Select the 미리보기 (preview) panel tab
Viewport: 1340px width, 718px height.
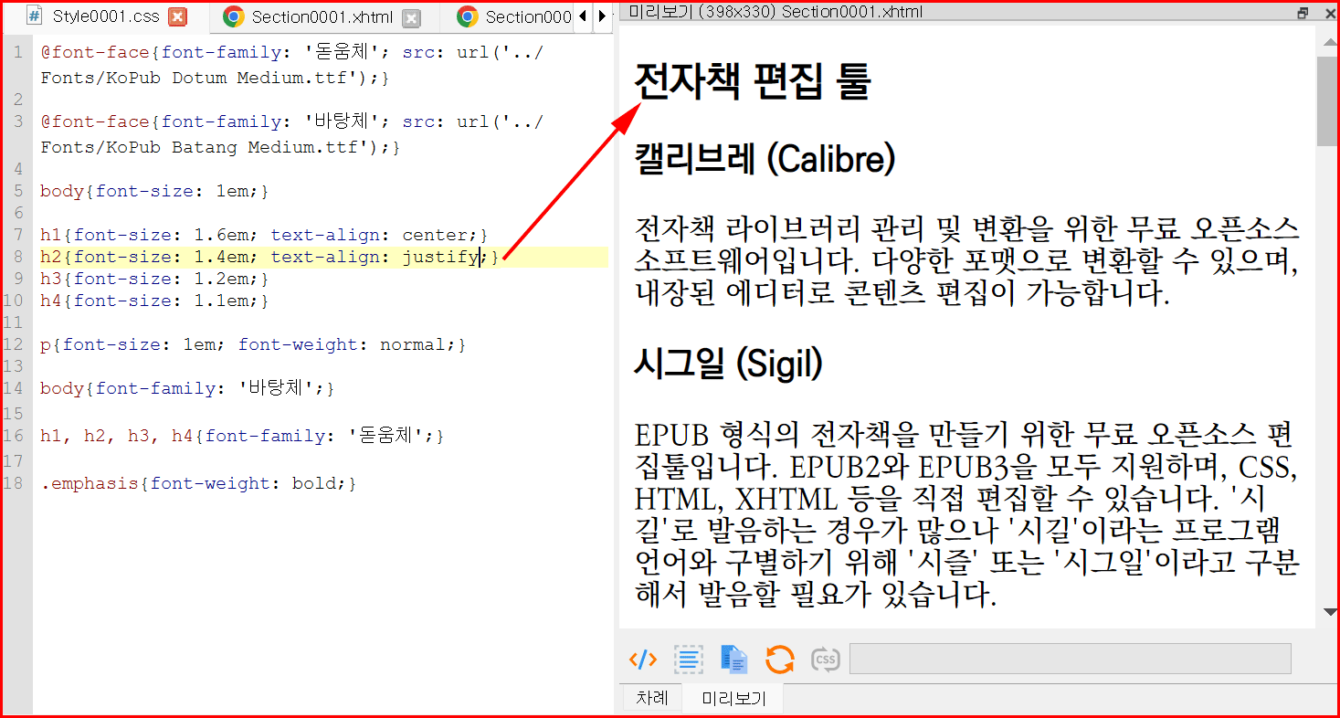point(733,700)
